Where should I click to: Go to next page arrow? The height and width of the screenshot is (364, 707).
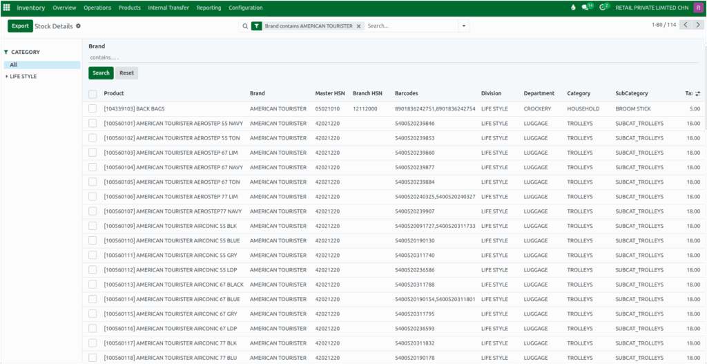(x=697, y=25)
